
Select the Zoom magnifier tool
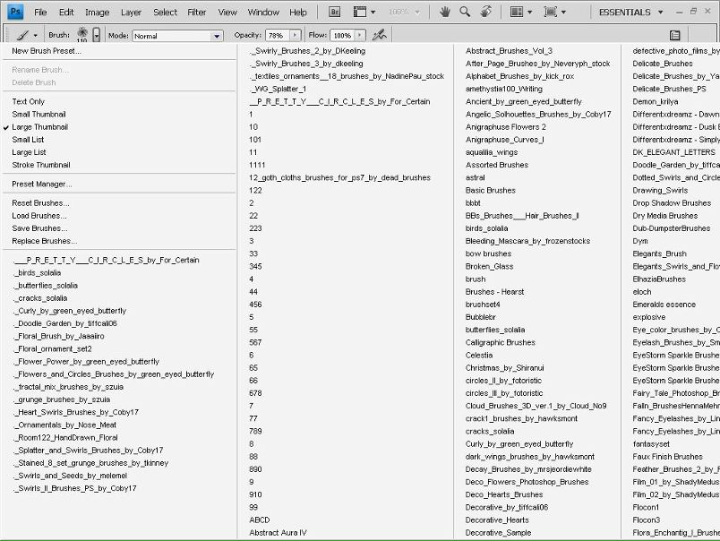tap(465, 12)
